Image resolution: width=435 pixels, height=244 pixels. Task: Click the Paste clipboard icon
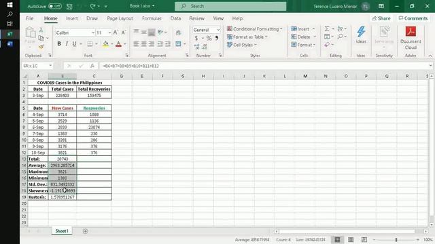click(30, 33)
